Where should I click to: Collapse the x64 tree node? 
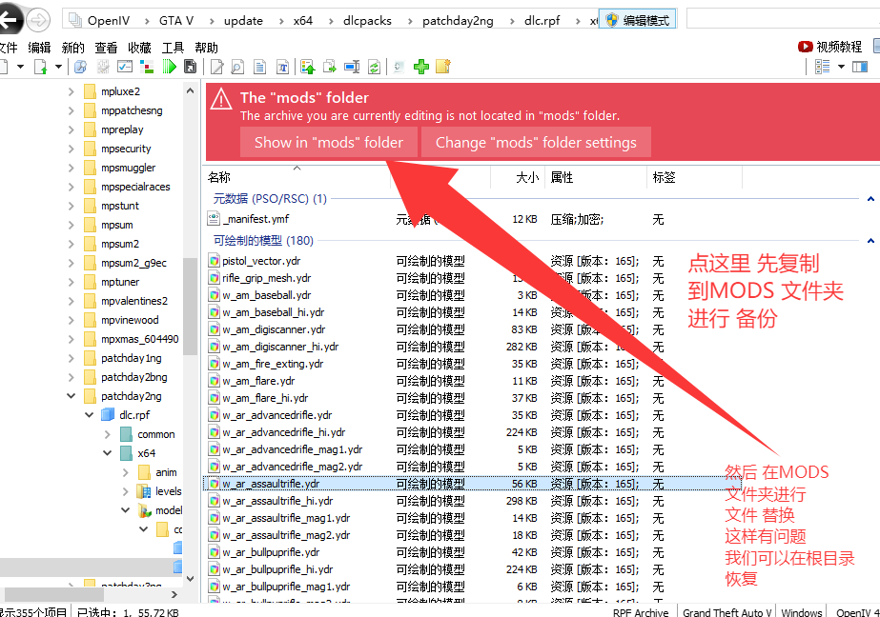107,453
